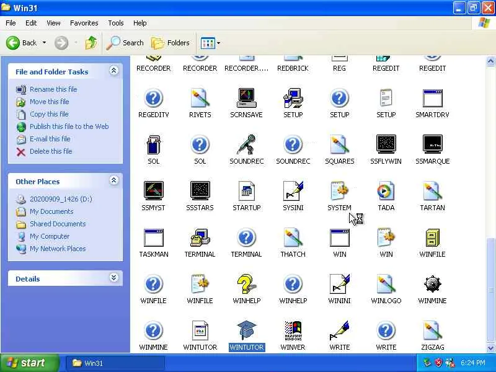
Task: Open the Views dropdown
Action: click(x=210, y=43)
